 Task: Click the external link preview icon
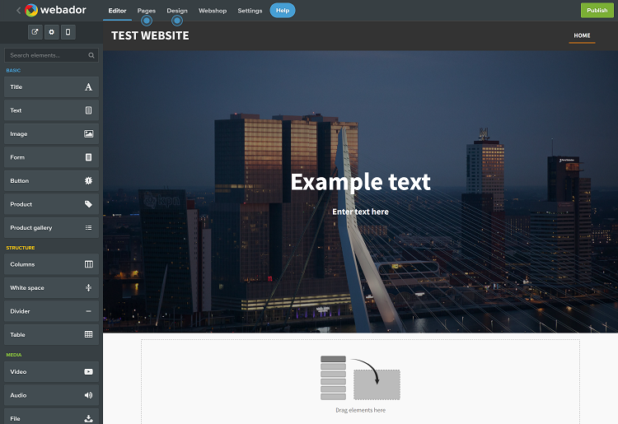[35, 32]
